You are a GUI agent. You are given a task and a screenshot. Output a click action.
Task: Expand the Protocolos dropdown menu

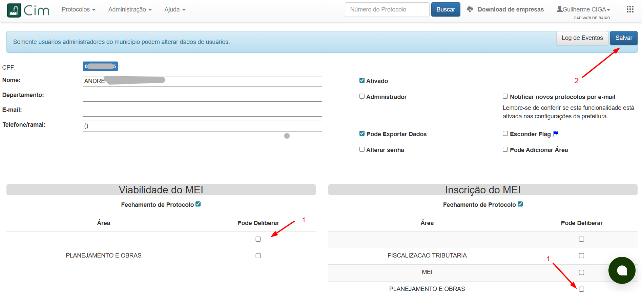78,9
